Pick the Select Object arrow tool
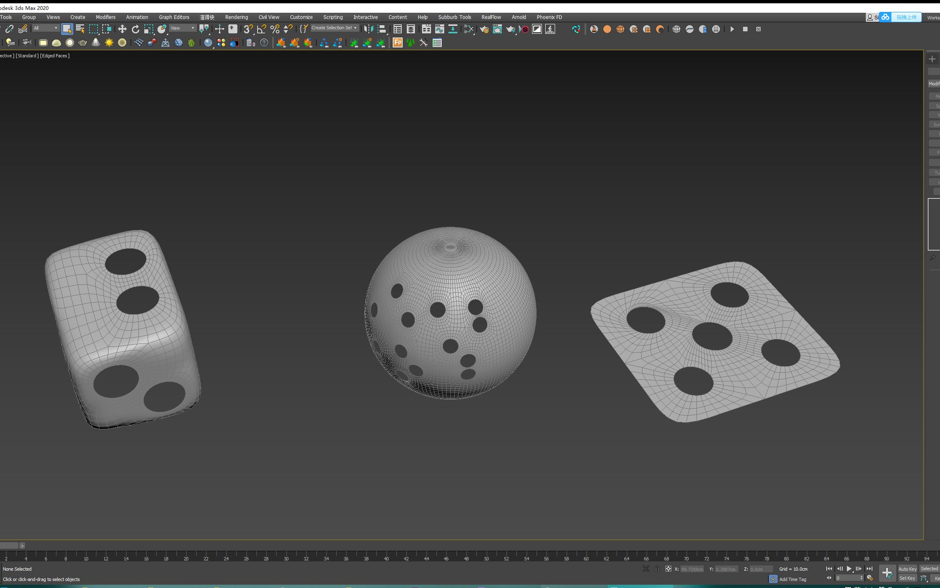Image resolution: width=940 pixels, height=588 pixels. 67,29
